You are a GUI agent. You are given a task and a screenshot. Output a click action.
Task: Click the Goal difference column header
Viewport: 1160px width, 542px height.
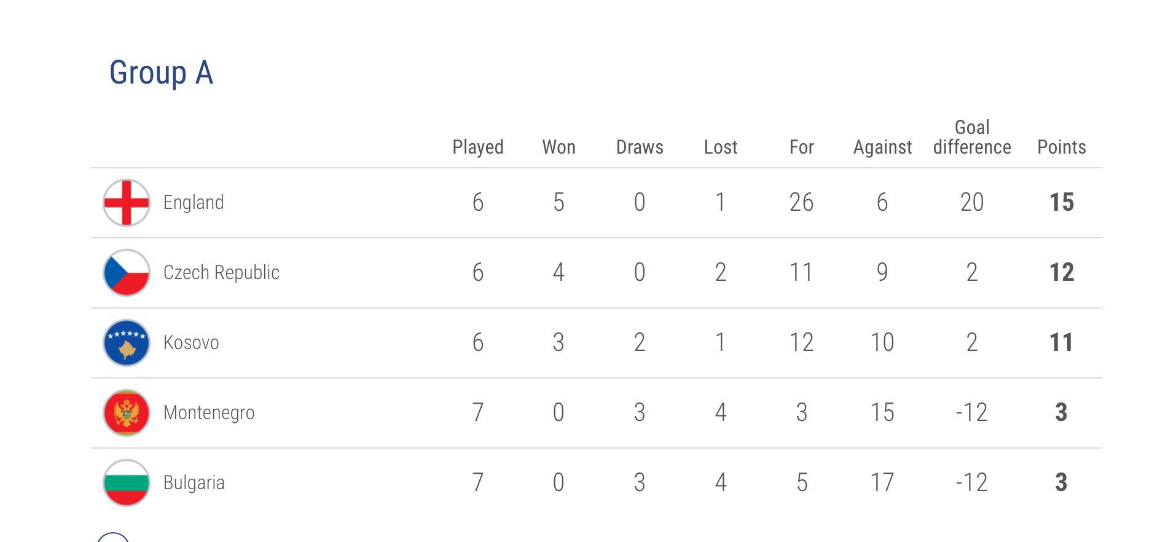[972, 137]
